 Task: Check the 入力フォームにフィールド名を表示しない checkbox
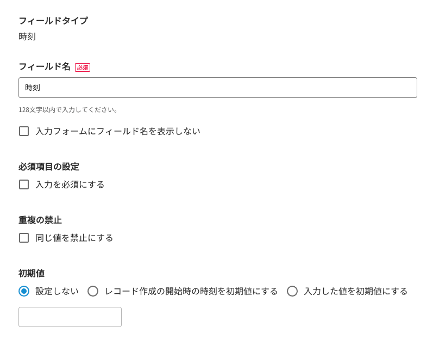tap(24, 131)
